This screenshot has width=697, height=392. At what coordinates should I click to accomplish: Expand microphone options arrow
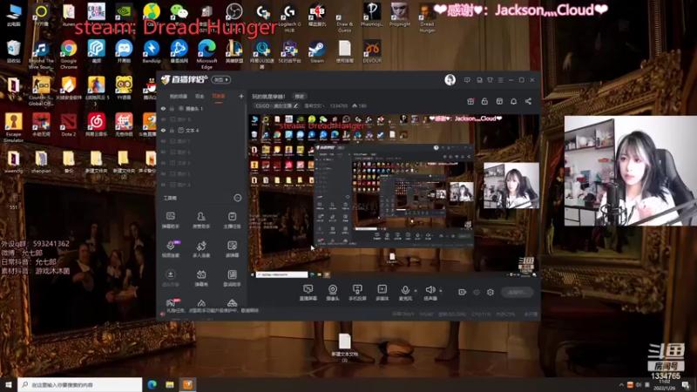tap(416, 291)
